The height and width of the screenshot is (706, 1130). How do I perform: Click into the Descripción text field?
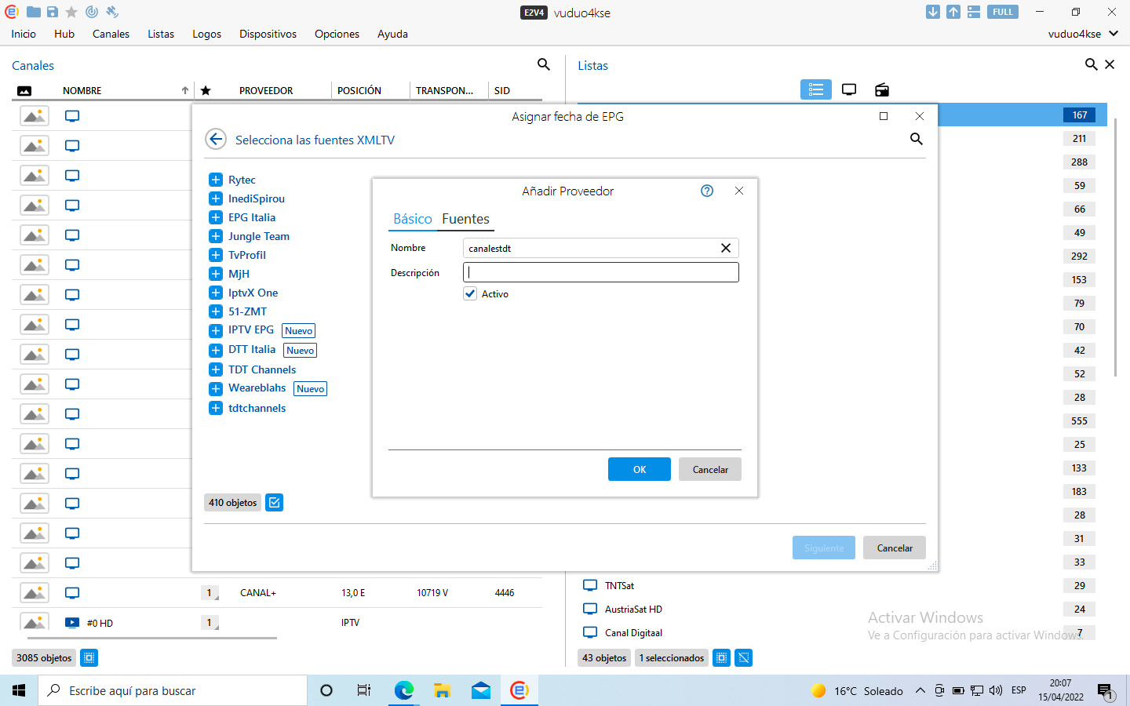tap(601, 272)
